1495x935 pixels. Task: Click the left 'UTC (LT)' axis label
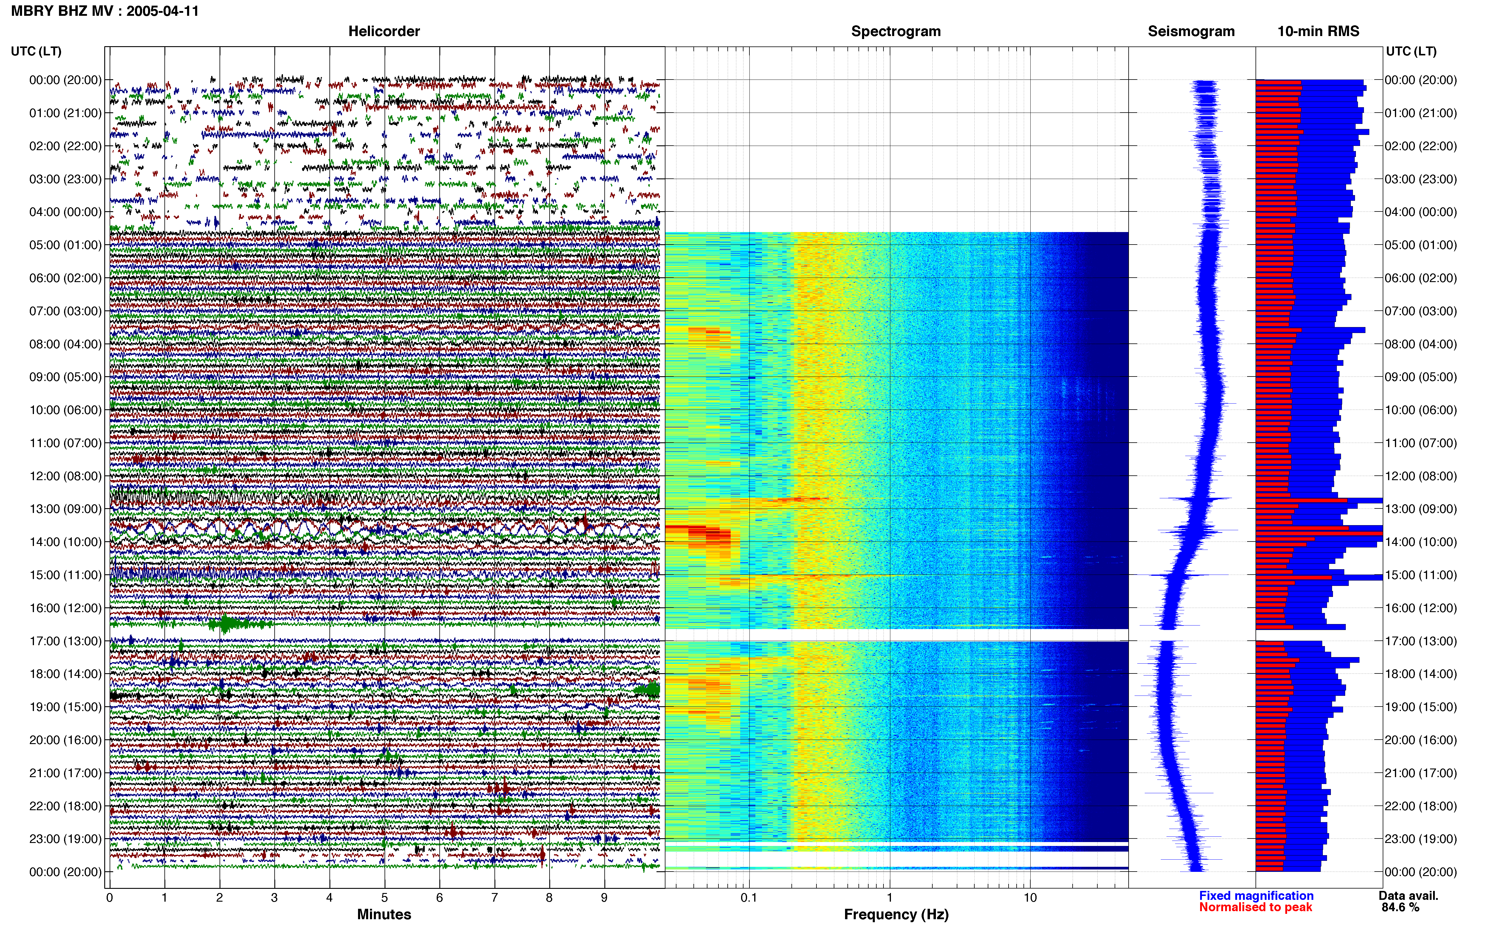pyautogui.click(x=36, y=51)
